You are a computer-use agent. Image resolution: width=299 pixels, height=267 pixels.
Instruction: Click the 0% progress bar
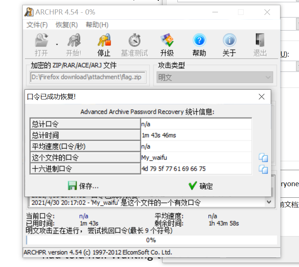[151, 240]
